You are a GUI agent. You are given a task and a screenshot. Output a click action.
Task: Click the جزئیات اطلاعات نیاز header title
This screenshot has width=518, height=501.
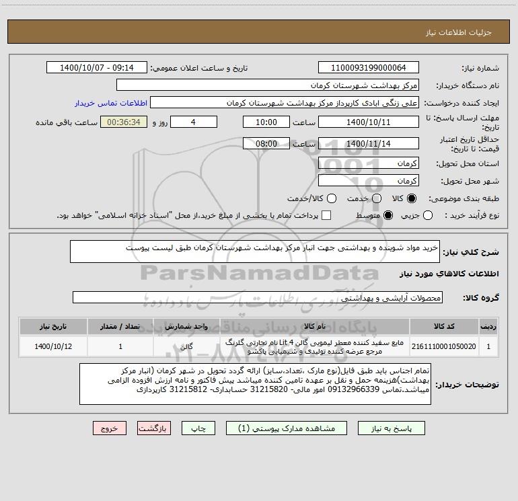coord(459,32)
